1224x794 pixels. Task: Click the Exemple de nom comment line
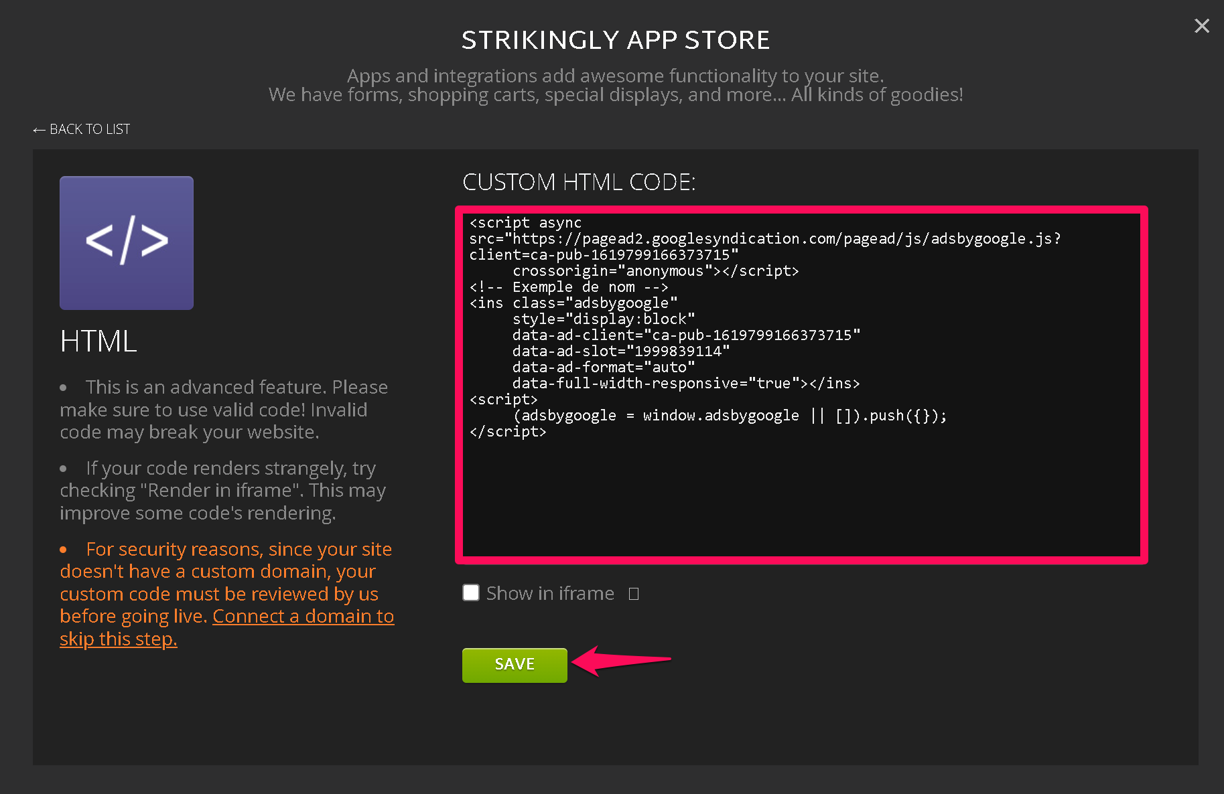click(569, 287)
